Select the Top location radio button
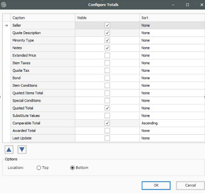The width and height of the screenshot is (205, 193). click(39, 168)
